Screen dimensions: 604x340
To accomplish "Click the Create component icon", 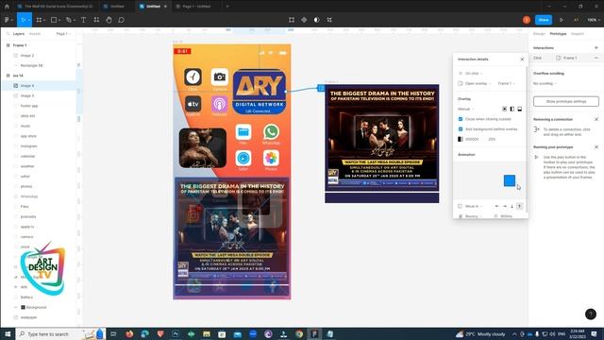I will tap(304, 20).
